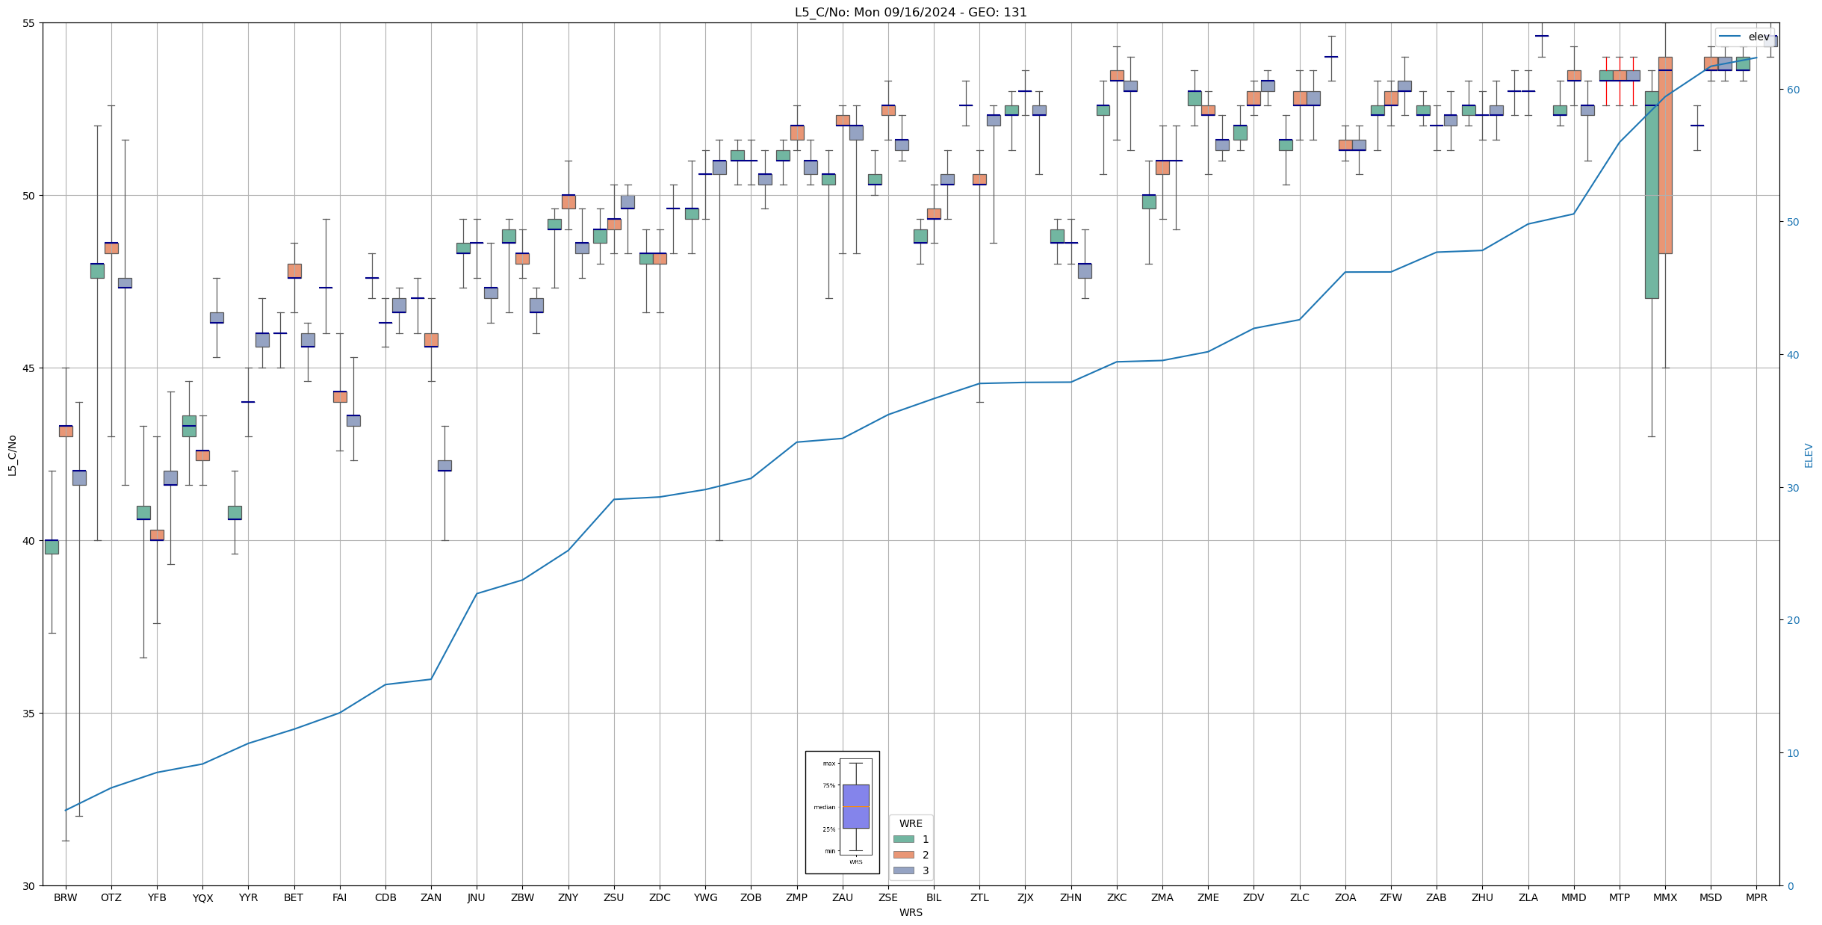1822x925 pixels.
Task: Click the CDB x-axis label
Action: 385,897
